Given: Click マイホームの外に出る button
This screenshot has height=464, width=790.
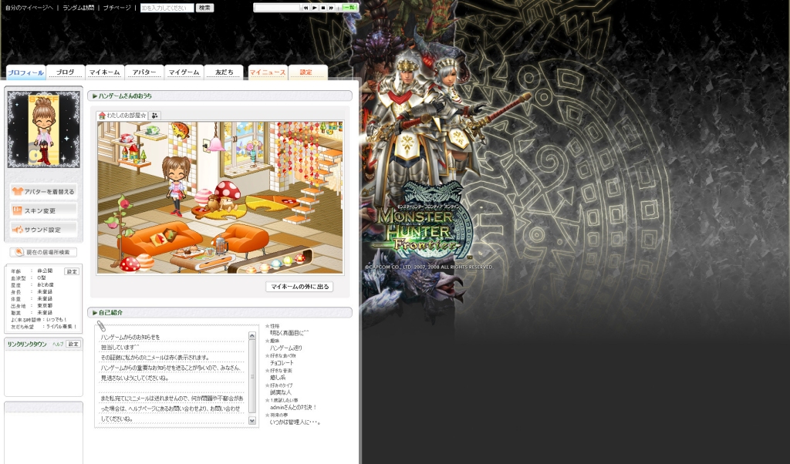Looking at the screenshot, I should tap(299, 287).
